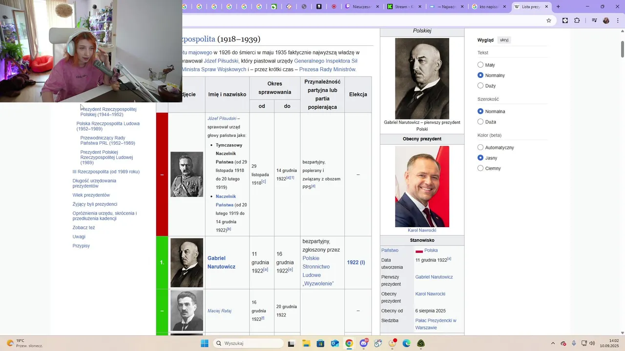
Task: Open the Prezesa Rady Ministrów link
Action: pyautogui.click(x=328, y=69)
